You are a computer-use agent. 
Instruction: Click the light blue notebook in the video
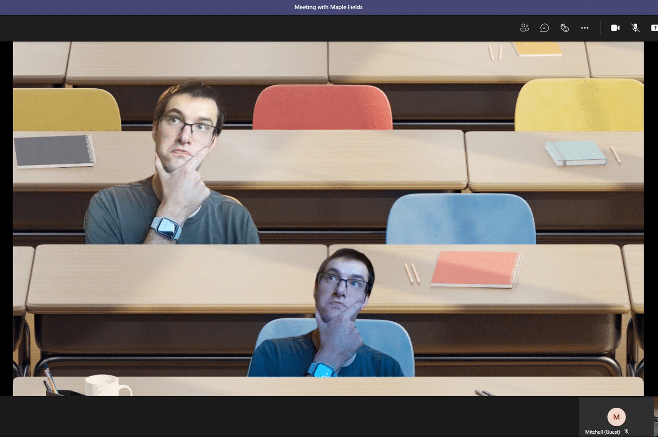click(575, 153)
